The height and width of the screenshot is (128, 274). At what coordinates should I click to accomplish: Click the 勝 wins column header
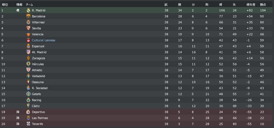179,5
